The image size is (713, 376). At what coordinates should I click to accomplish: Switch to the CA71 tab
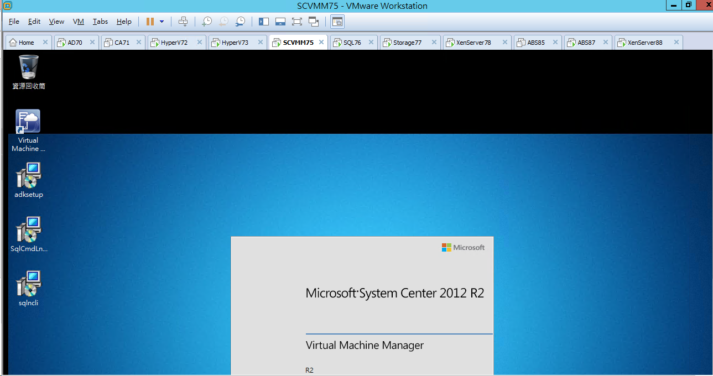pos(122,43)
